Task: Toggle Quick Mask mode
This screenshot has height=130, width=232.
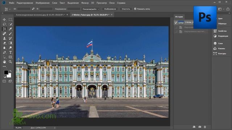Action: tap(4, 81)
